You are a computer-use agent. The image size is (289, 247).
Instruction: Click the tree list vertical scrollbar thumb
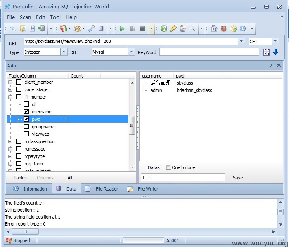click(x=132, y=125)
